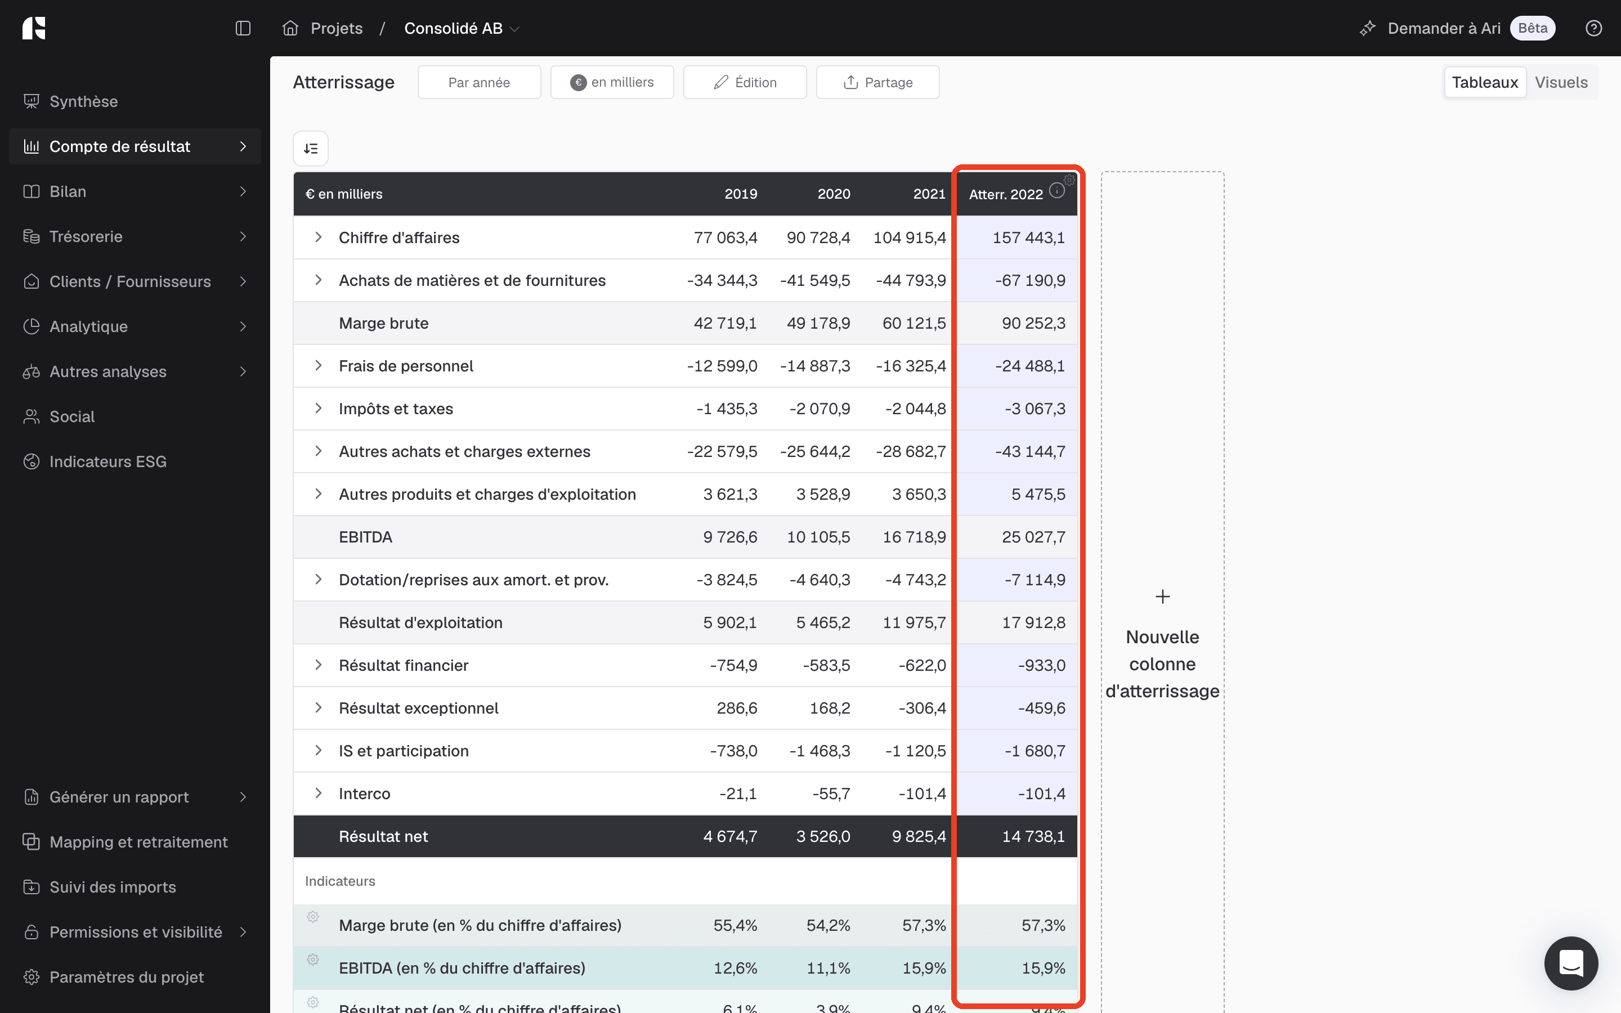1621x1013 pixels.
Task: Expand the Autres achats et charges externes row
Action: [318, 451]
